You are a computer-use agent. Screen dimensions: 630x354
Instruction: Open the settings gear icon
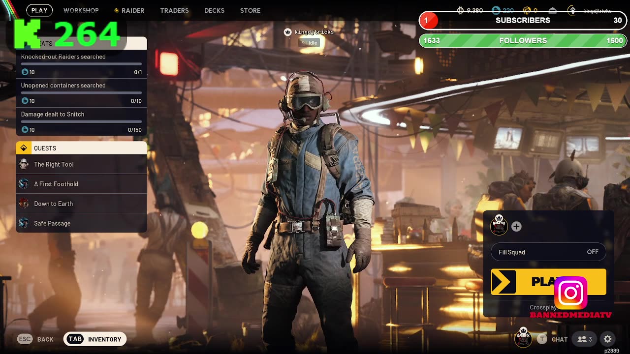[608, 339]
